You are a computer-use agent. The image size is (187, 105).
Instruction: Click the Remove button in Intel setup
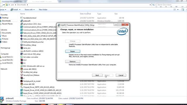point(73,62)
